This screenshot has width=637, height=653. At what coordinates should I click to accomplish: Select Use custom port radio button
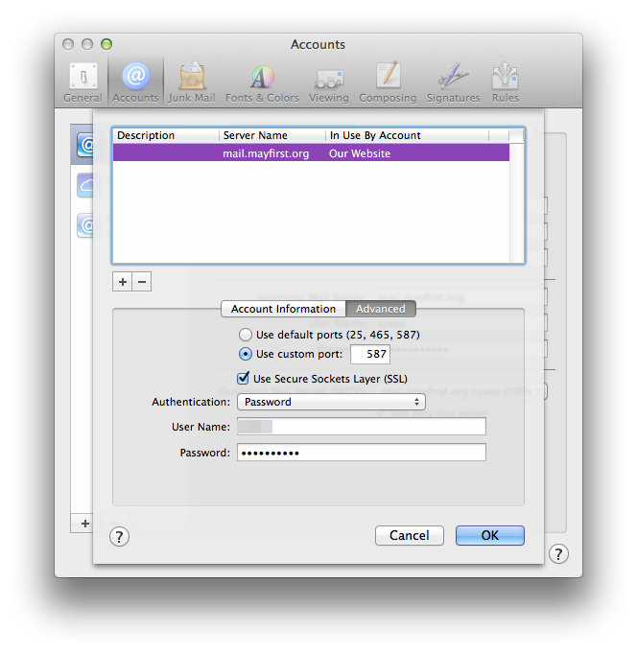246,354
